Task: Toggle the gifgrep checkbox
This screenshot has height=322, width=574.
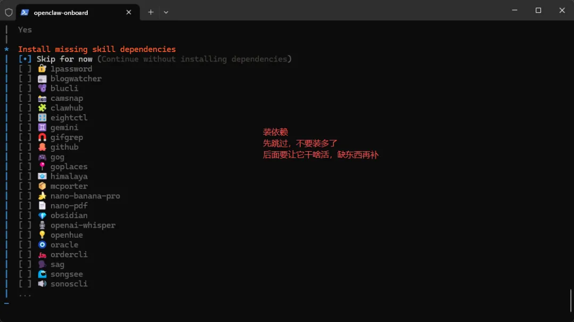Action: coord(25,137)
